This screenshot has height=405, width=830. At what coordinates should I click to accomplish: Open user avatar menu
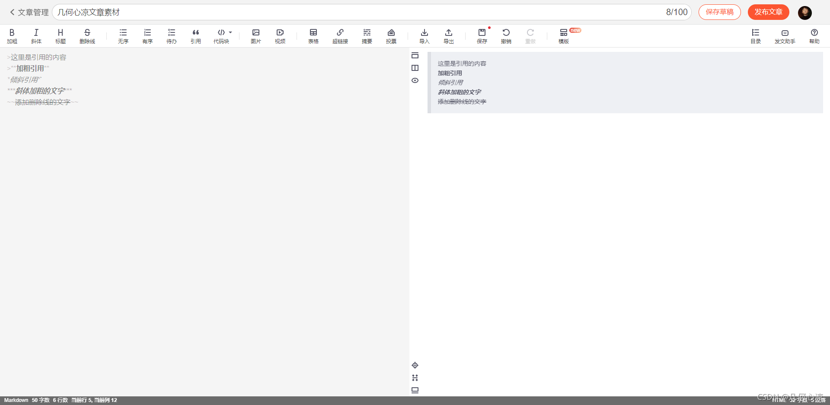tap(805, 13)
